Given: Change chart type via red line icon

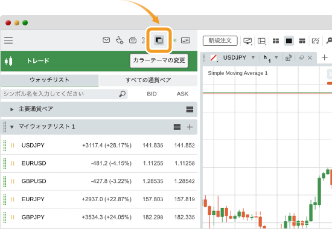Looking at the screenshot, I should coord(214,57).
